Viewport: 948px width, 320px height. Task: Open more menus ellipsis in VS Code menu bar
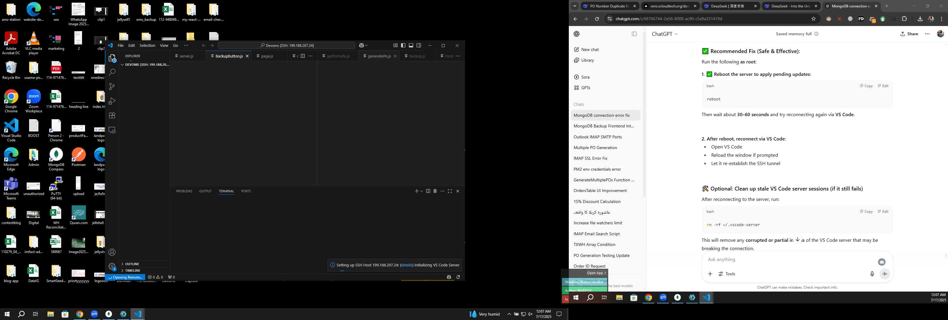186,46
